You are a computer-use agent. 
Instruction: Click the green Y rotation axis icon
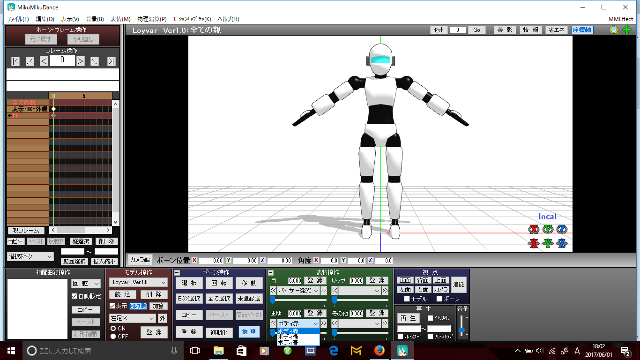(548, 229)
